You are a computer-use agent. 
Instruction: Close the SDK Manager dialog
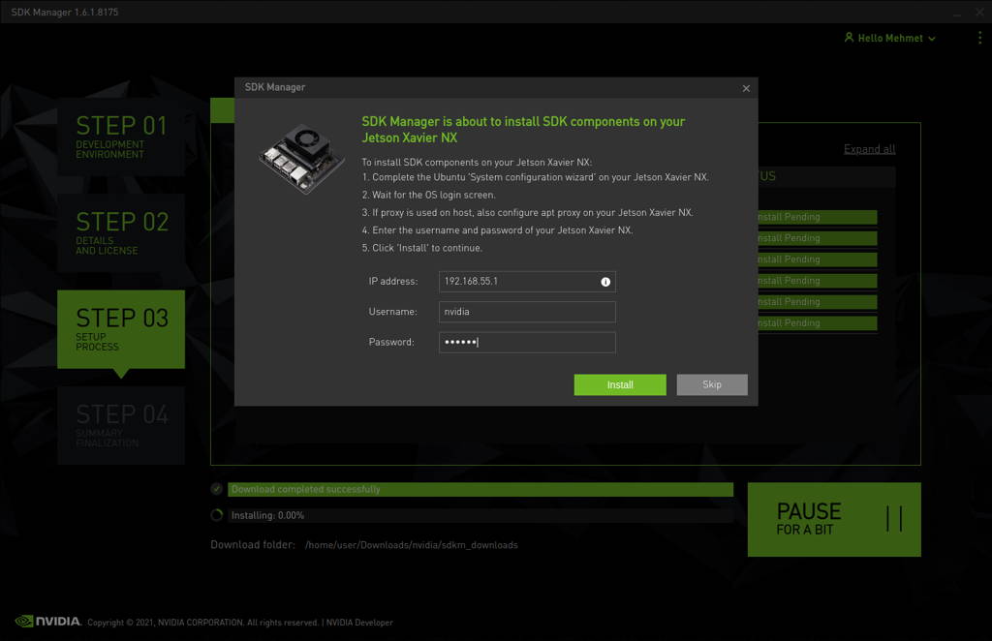746,88
